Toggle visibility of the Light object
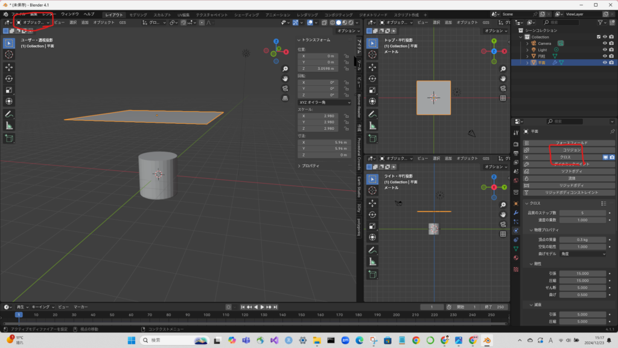The image size is (618, 348). pyautogui.click(x=604, y=50)
